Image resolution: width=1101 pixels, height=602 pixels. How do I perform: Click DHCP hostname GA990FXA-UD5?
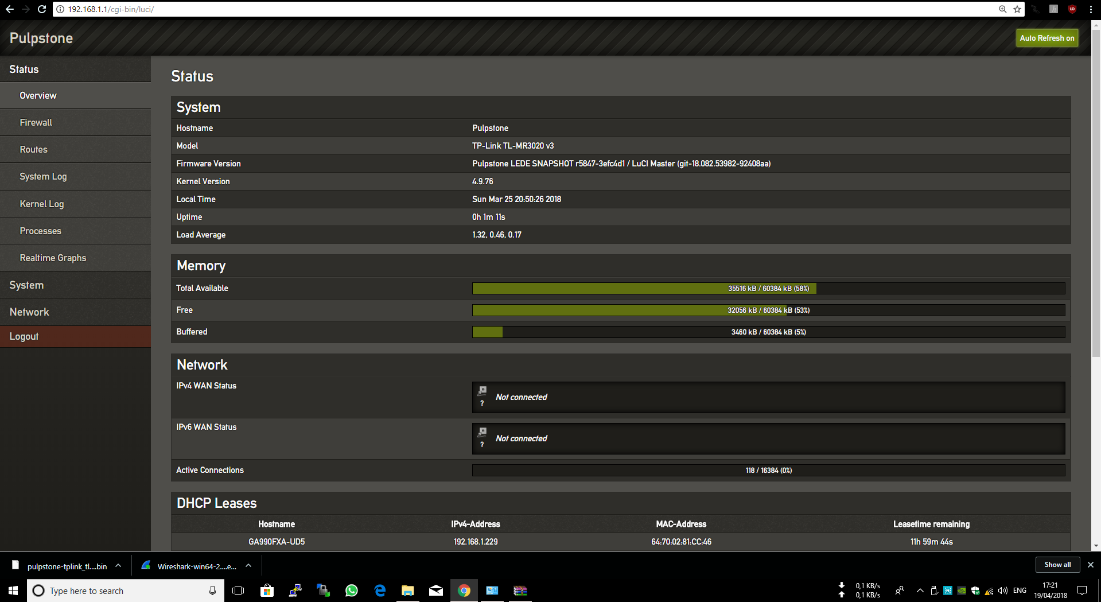point(277,542)
